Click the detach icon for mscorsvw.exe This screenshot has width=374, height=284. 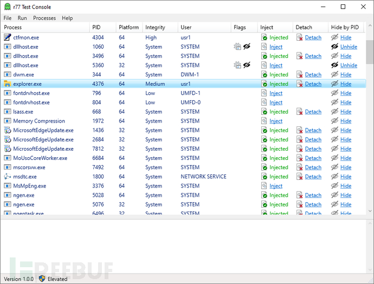click(300, 167)
